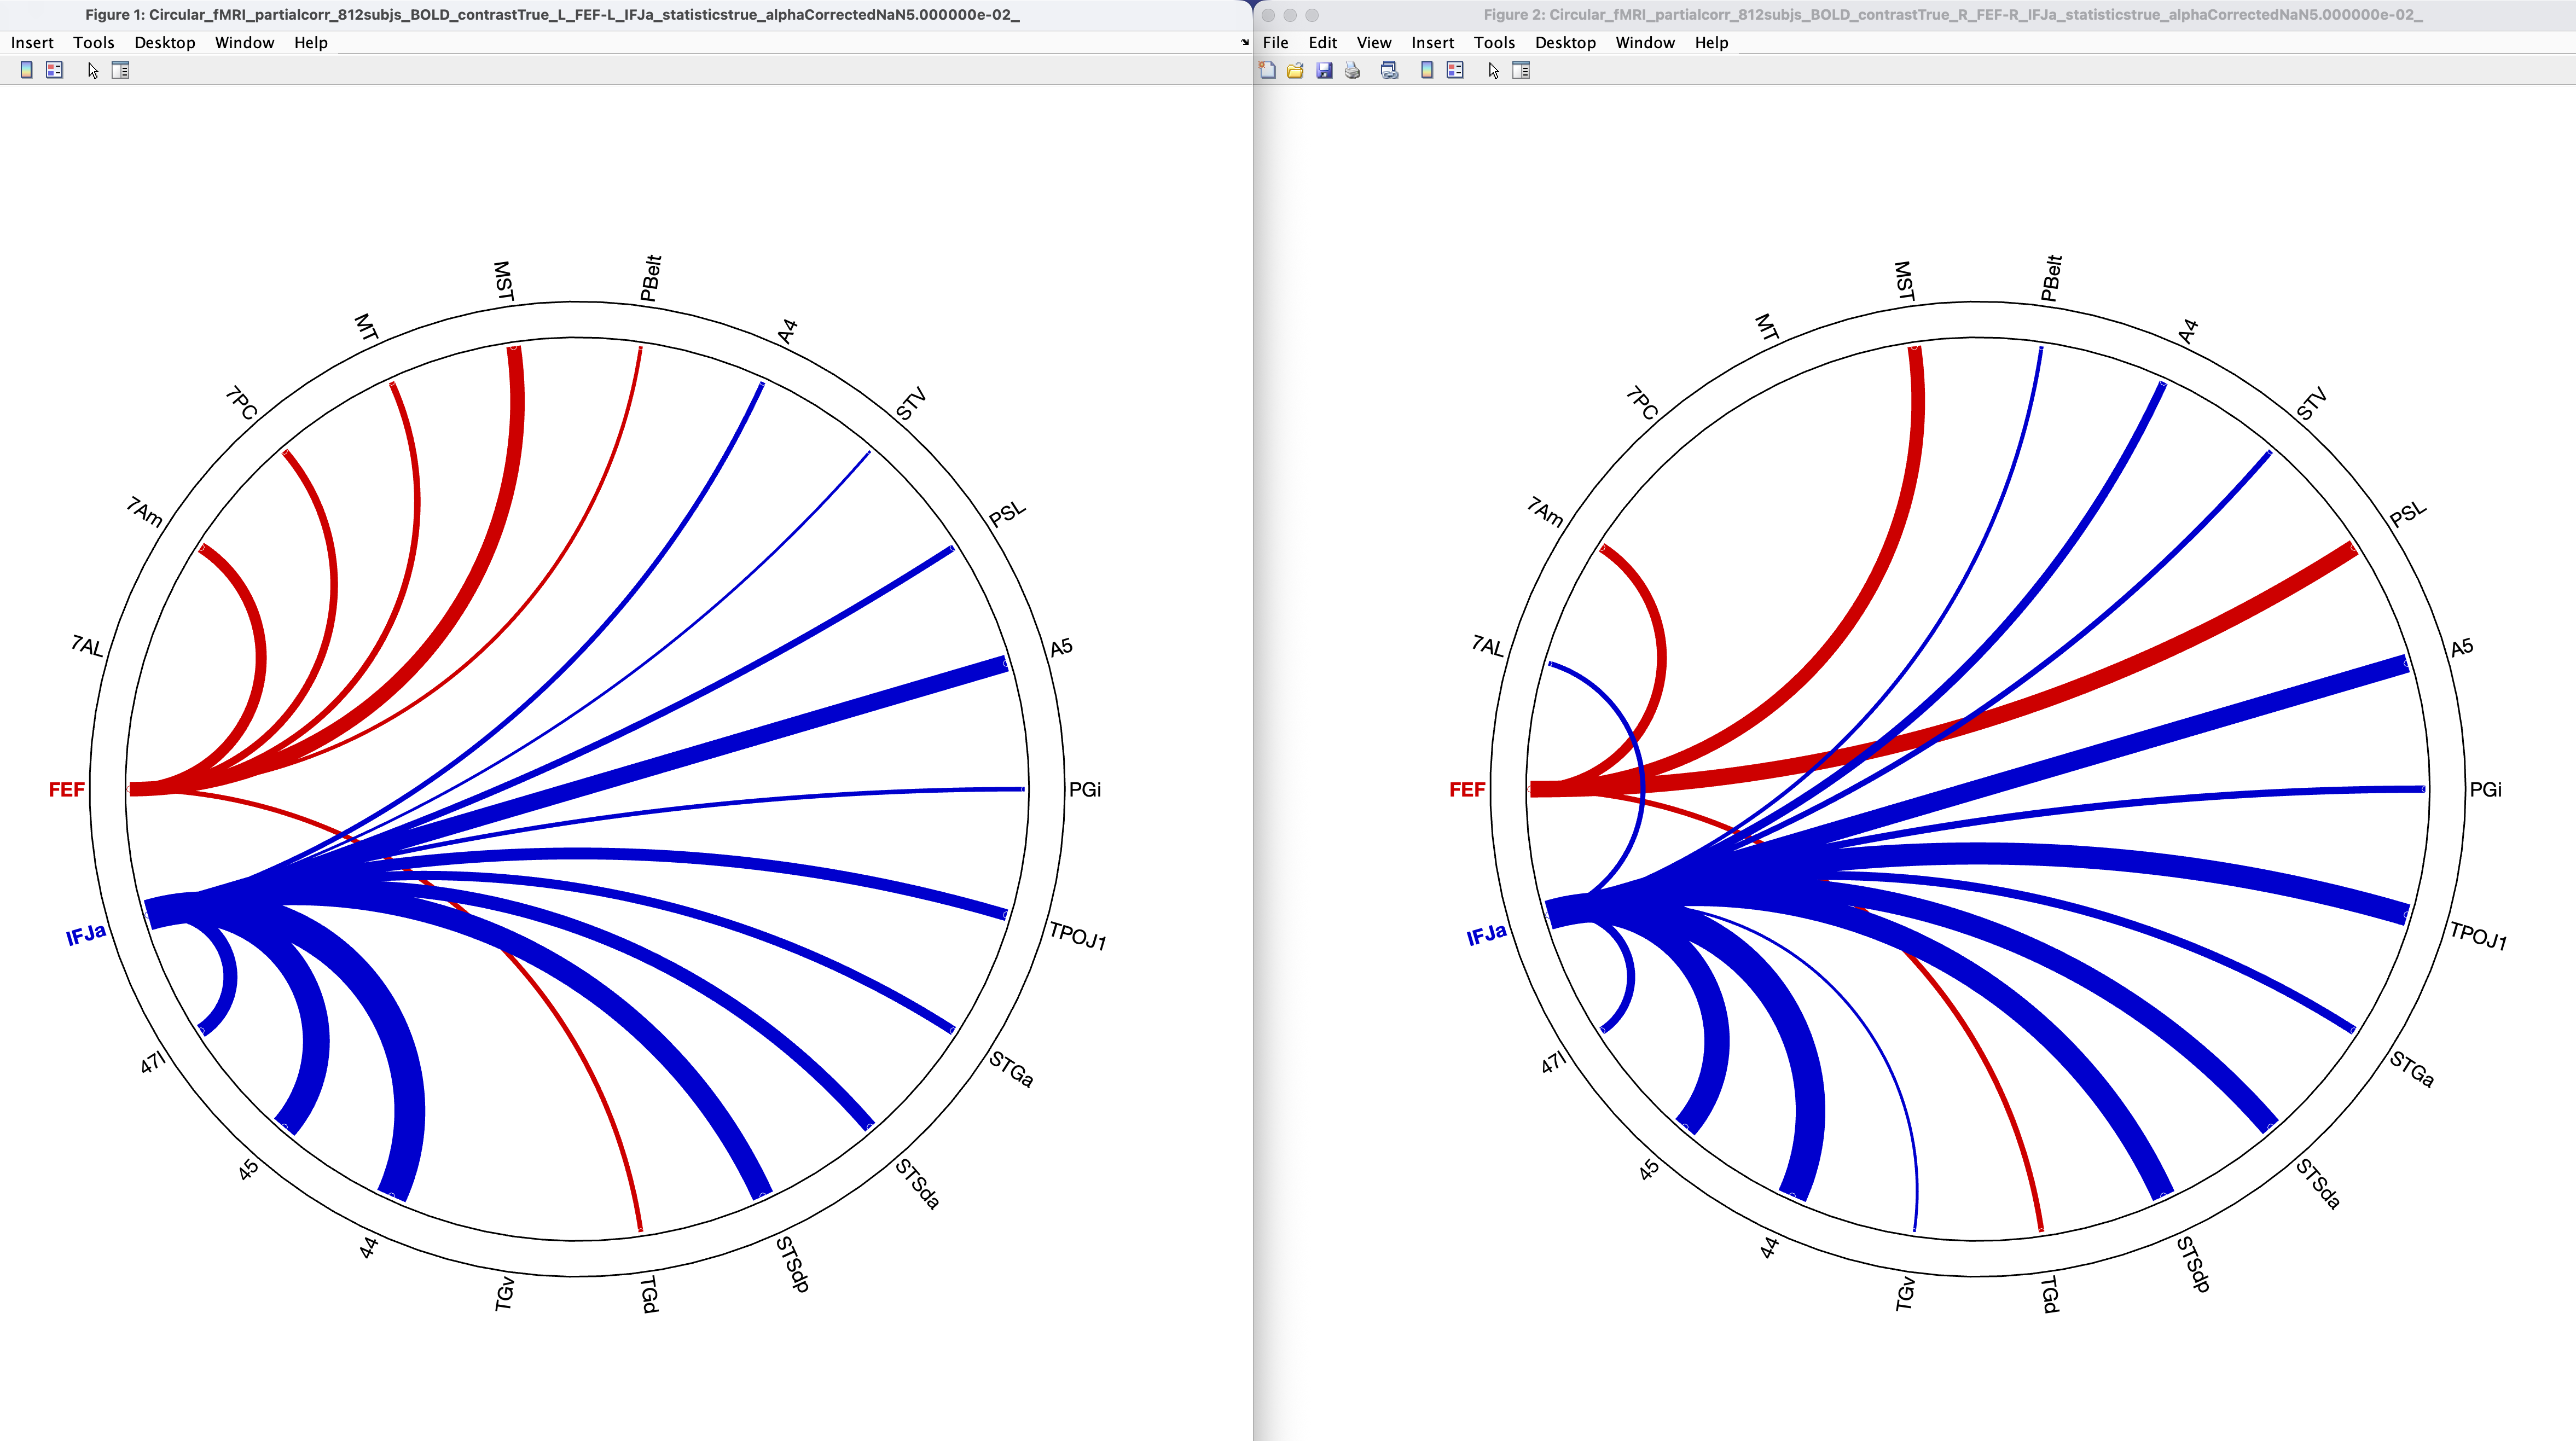The image size is (2576, 1441).
Task: Click Save Figure disk icon in Figure 2
Action: coord(1324,70)
